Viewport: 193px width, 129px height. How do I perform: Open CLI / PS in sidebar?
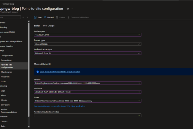[4, 121]
